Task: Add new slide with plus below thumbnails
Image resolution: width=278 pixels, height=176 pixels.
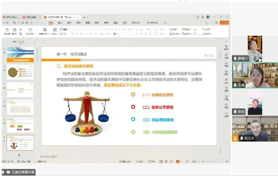Action: (19, 155)
